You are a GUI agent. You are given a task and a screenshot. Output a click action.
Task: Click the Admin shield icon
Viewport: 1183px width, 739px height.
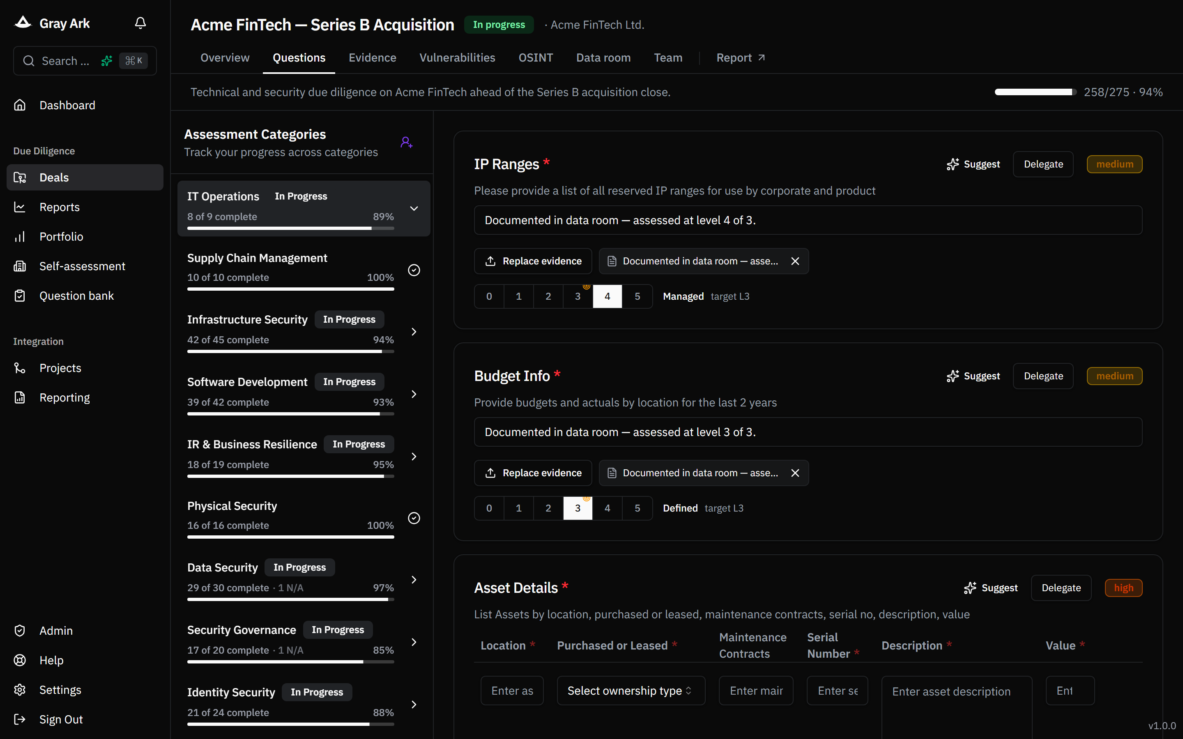[x=20, y=631]
